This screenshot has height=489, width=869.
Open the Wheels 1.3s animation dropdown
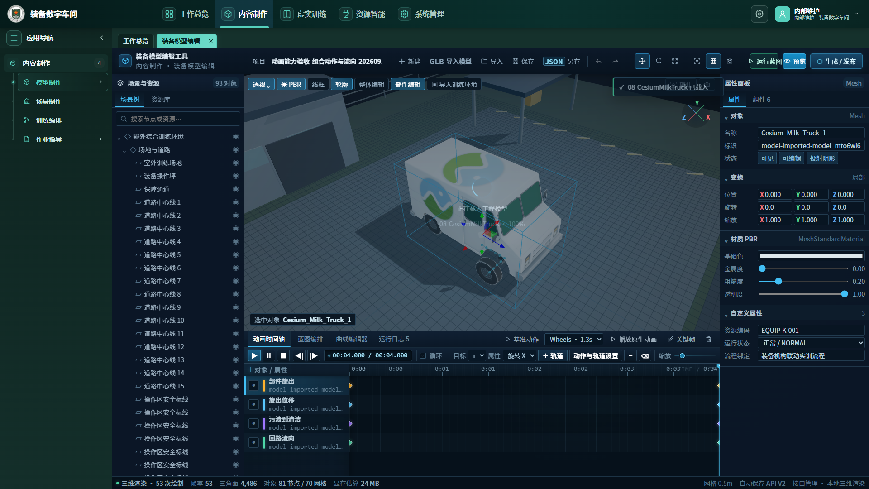(x=574, y=339)
